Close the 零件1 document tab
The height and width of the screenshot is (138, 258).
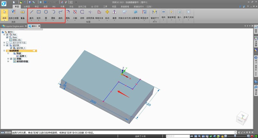[39, 26]
